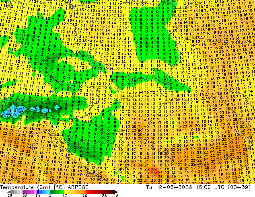Viewport: 255px width, 197px height.
Task: Click the -22 label on color scale
Action: [23, 195]
